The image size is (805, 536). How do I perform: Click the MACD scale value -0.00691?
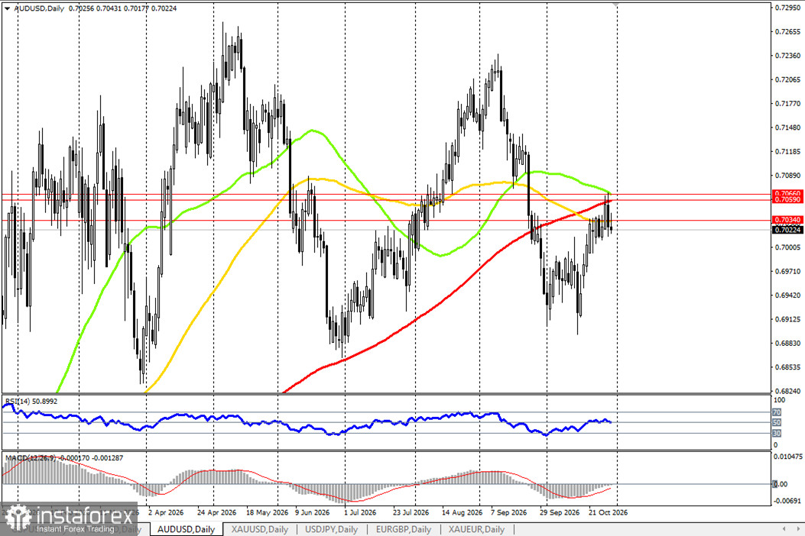[x=787, y=501]
